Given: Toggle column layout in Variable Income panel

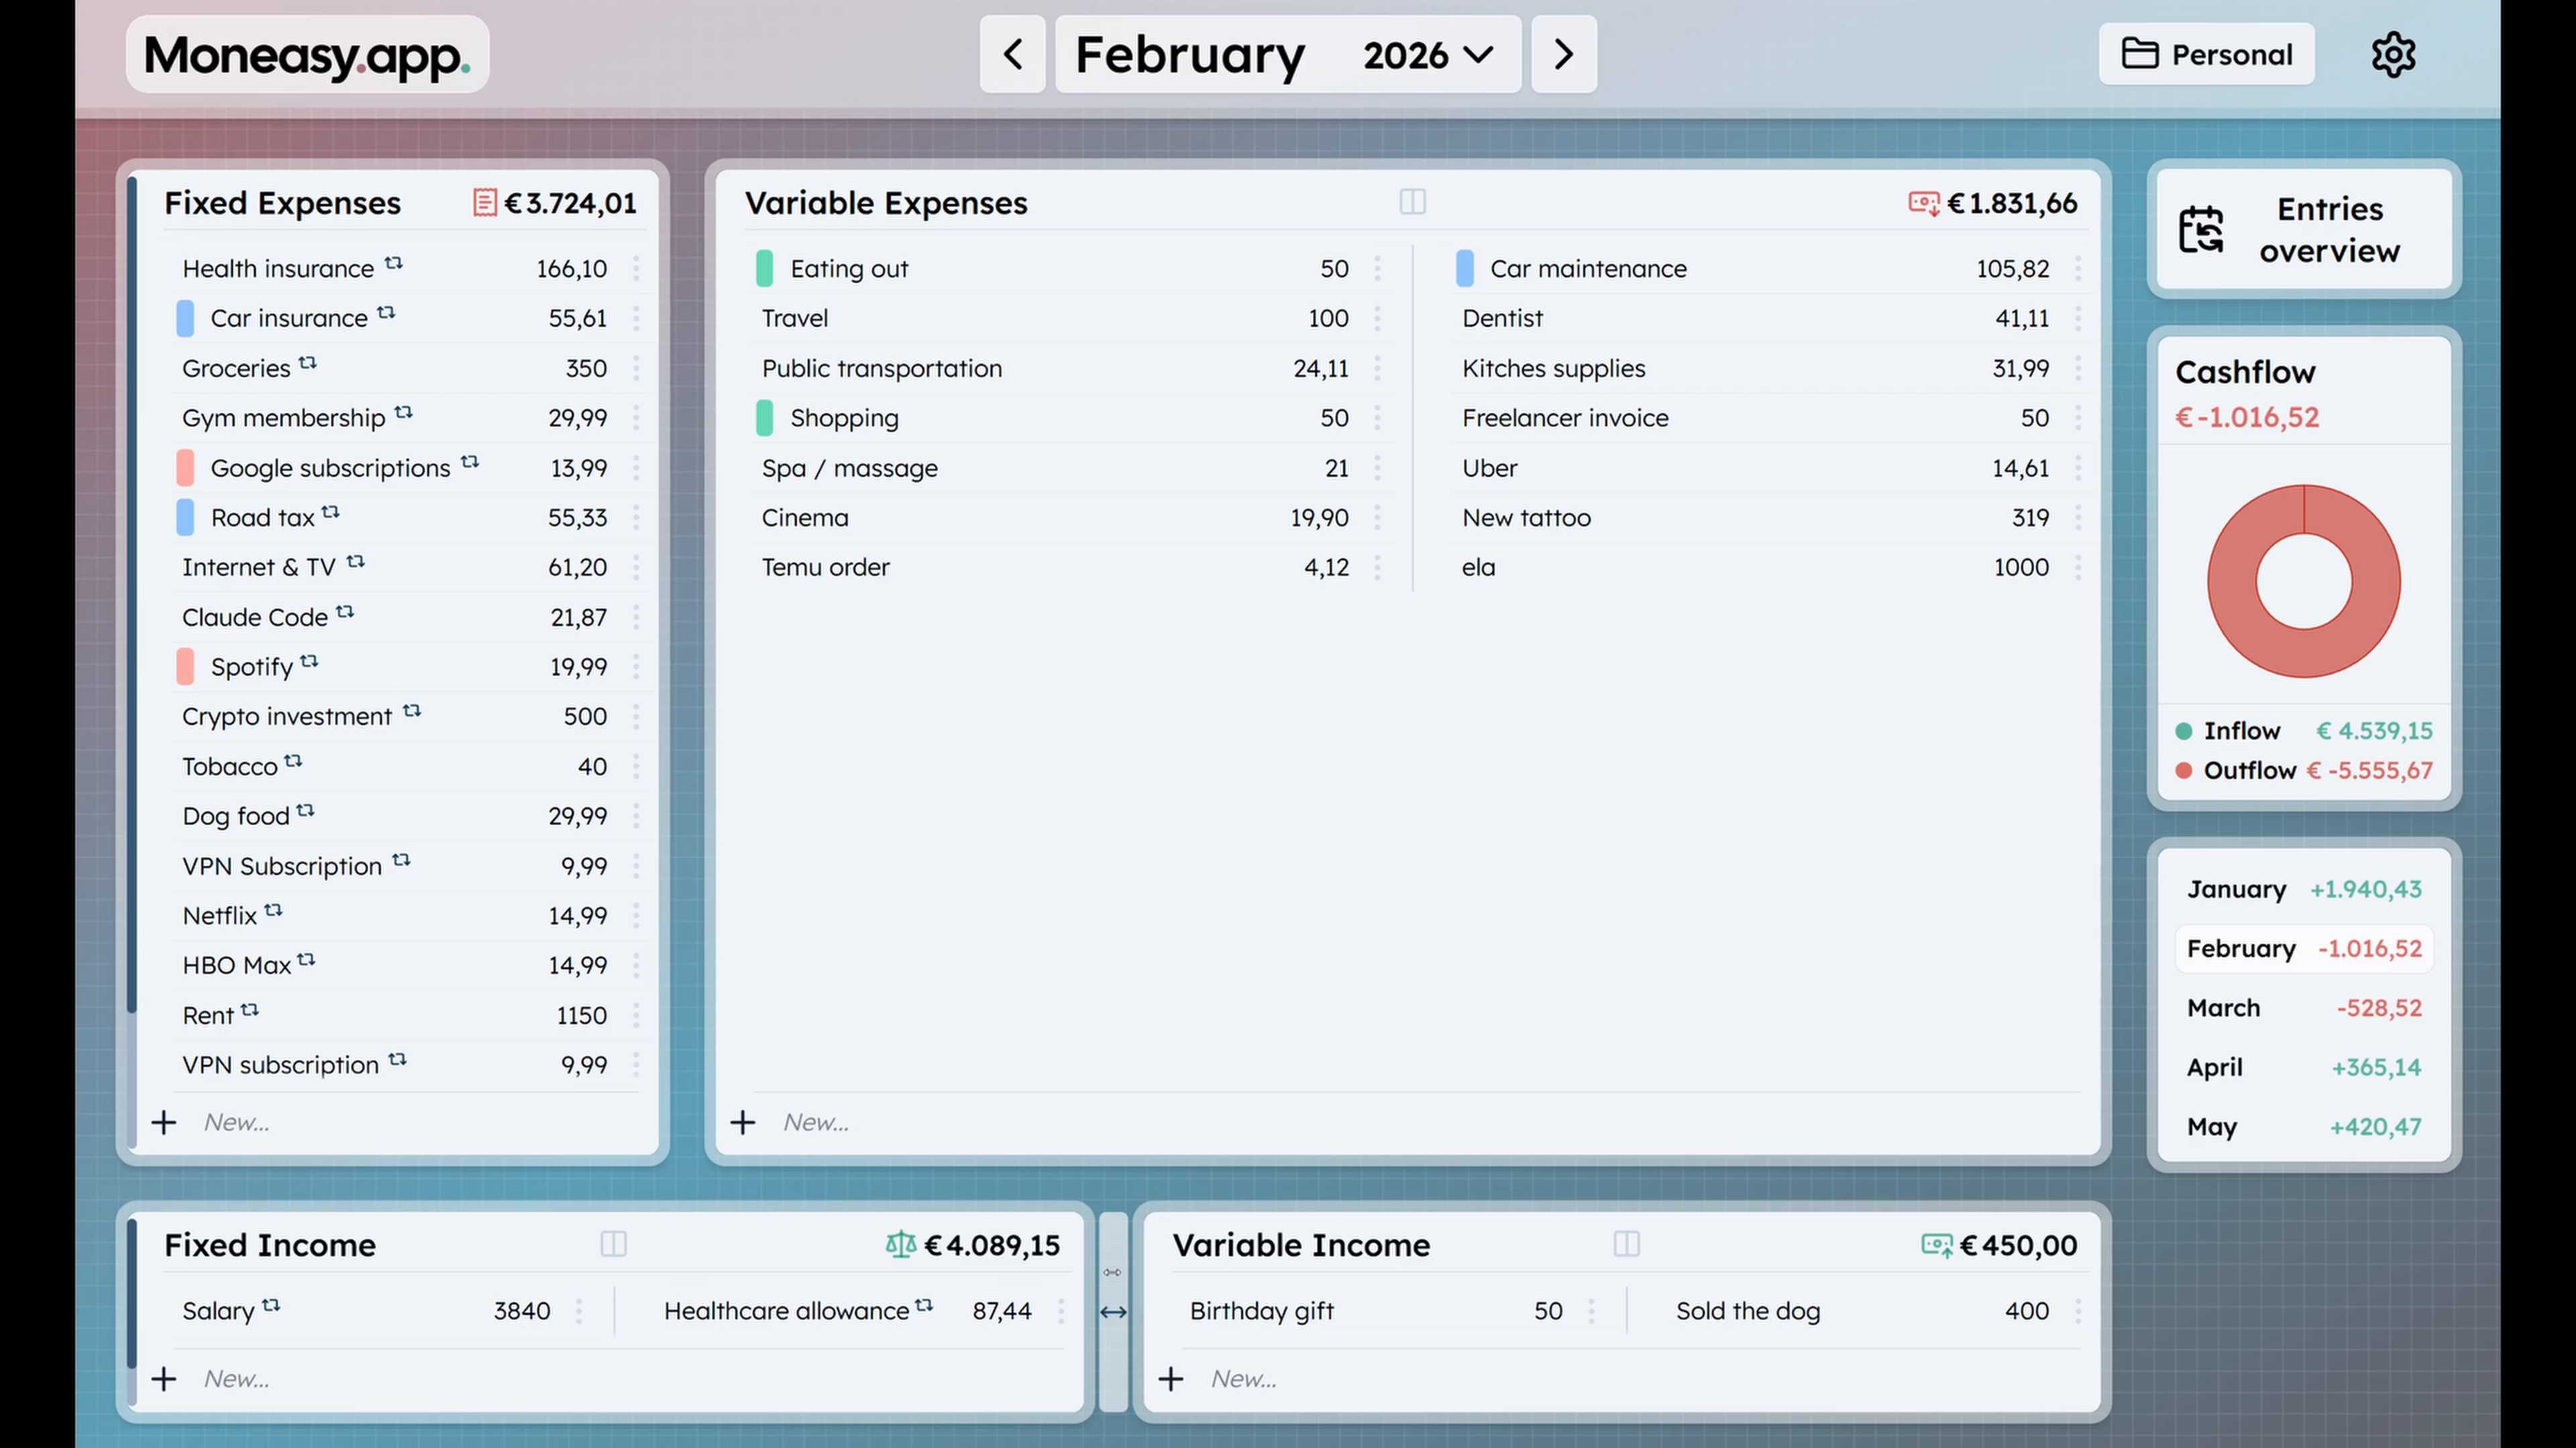Looking at the screenshot, I should (1626, 1244).
